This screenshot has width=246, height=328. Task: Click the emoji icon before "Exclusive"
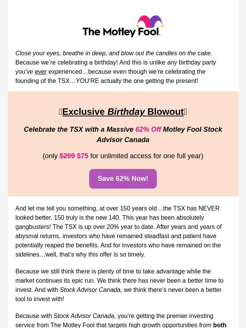[x=60, y=112]
